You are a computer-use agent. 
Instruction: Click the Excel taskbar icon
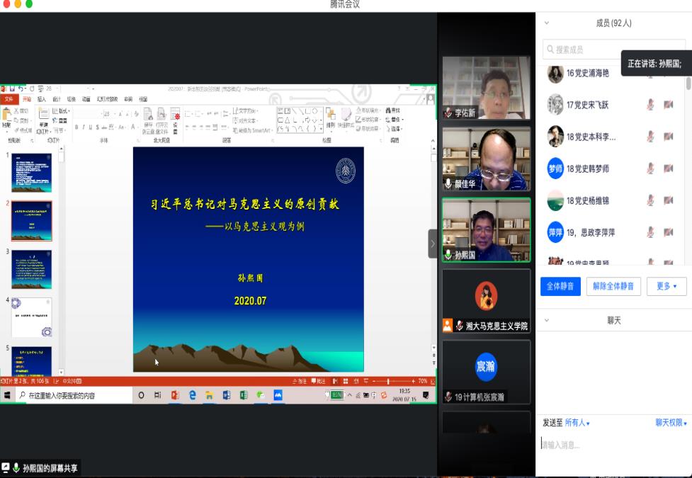[x=244, y=395]
